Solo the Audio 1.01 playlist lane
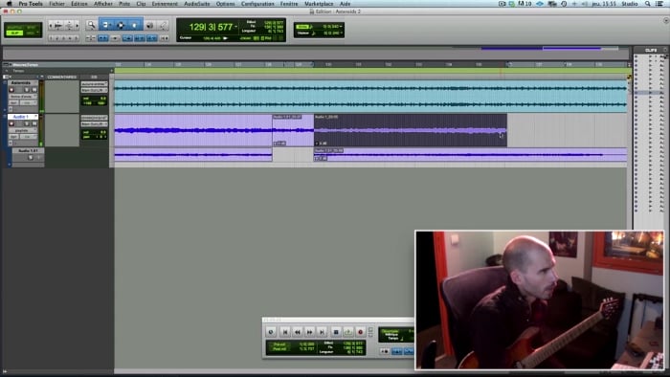670x377 pixels. pyautogui.click(x=31, y=157)
